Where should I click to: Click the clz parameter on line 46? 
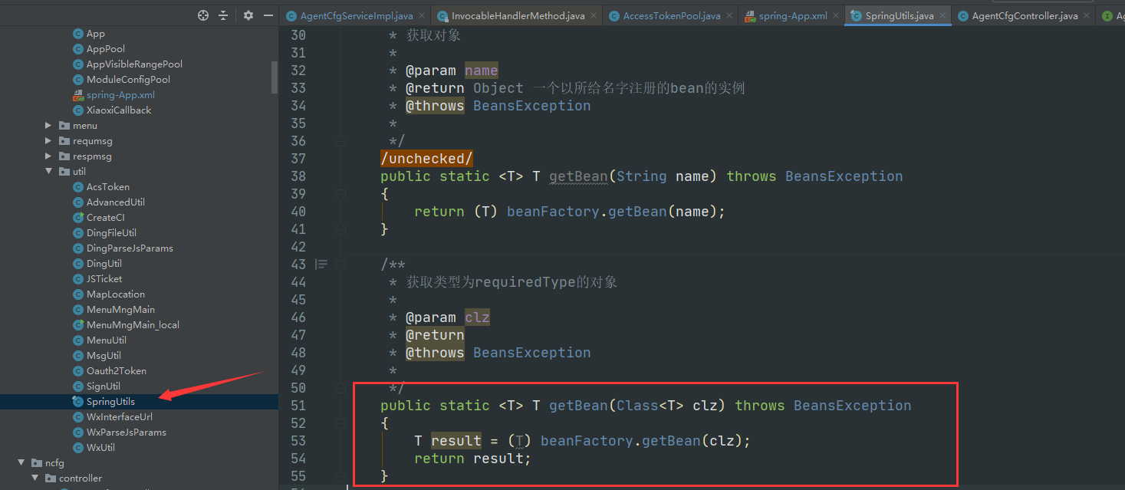coord(477,317)
